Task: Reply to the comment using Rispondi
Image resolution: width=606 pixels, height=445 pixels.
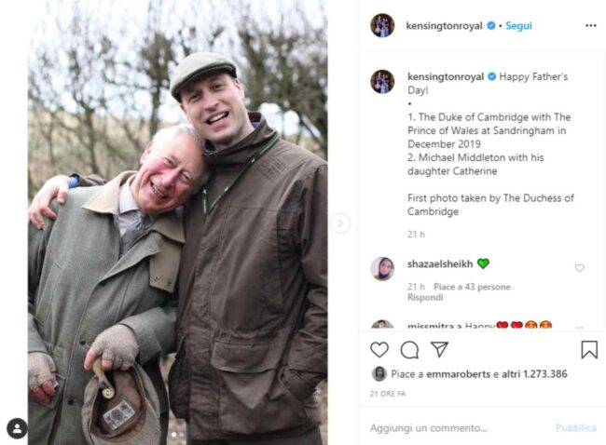Action: click(x=424, y=298)
